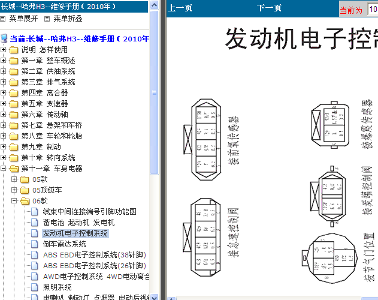
Task: Select 发动机电子控制系统 in the tree
Action: click(x=75, y=233)
